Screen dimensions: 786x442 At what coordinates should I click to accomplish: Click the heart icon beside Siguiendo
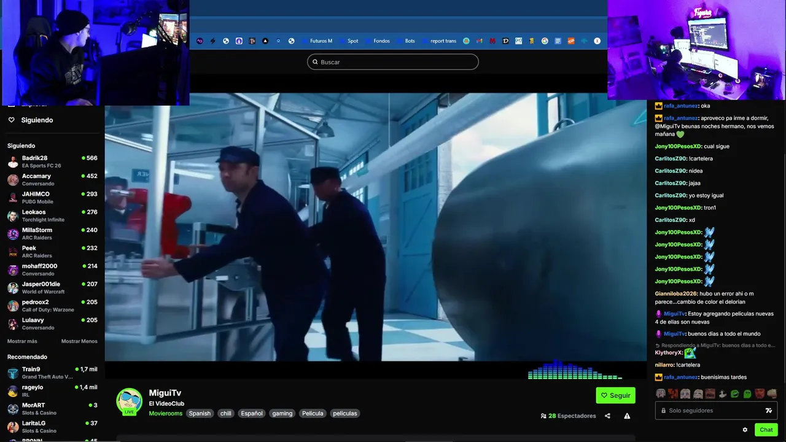click(11, 120)
